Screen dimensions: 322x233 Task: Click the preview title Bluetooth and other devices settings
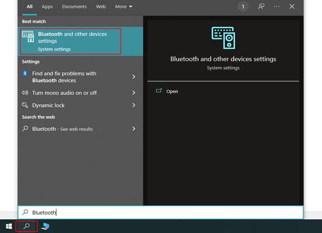[223, 59]
